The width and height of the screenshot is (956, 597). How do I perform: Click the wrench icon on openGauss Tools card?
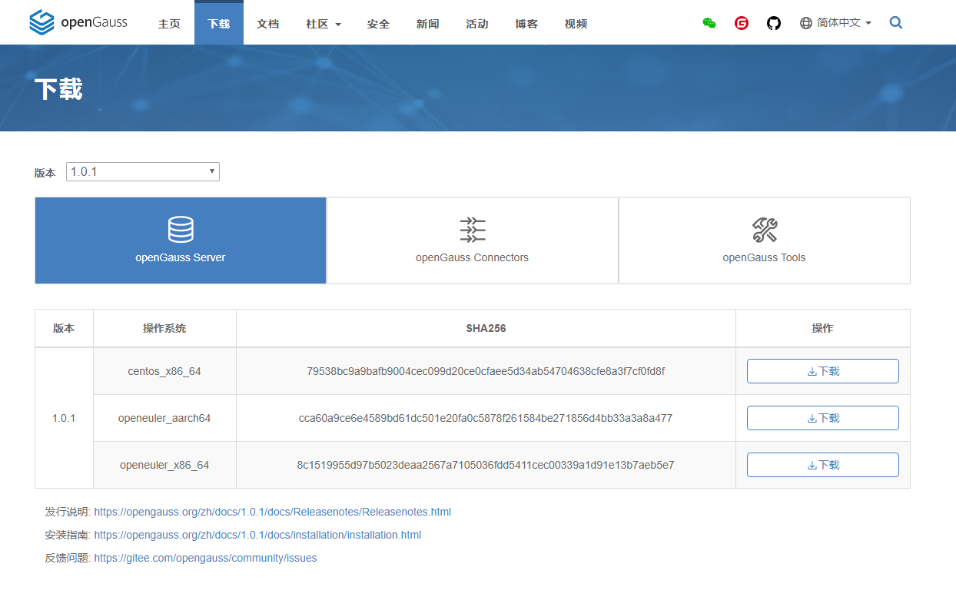[x=764, y=229]
